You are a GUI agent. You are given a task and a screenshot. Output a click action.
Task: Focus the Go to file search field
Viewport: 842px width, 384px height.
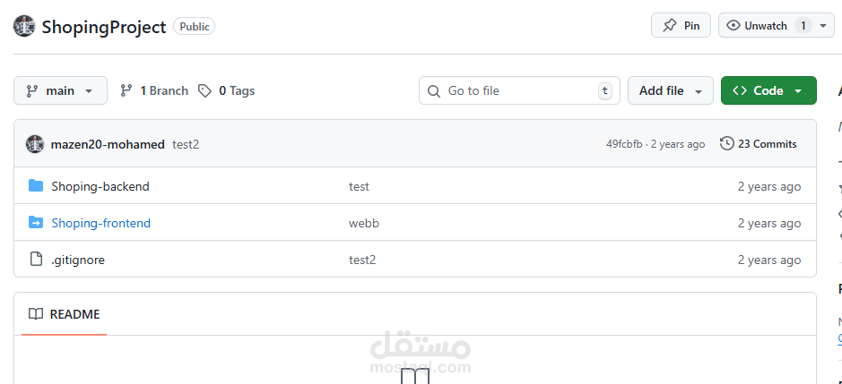pos(519,90)
